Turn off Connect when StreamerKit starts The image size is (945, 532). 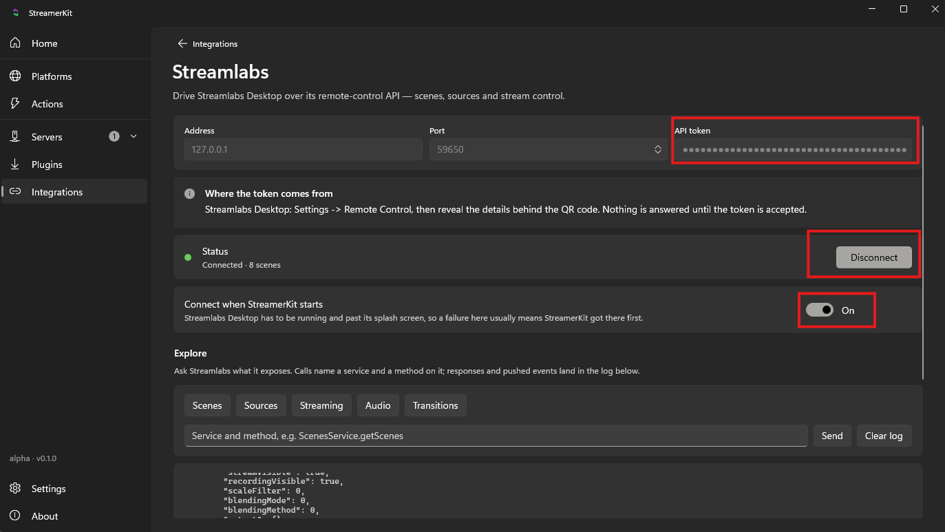coord(820,310)
